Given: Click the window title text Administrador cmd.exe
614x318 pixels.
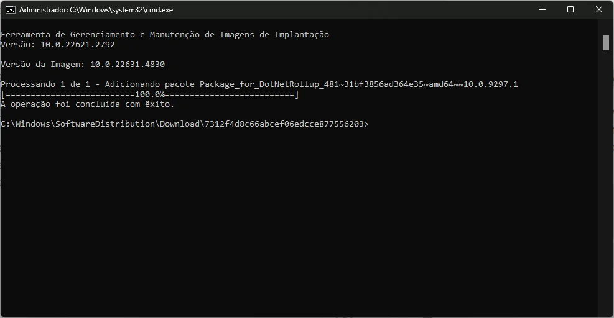Looking at the screenshot, I should click(96, 10).
